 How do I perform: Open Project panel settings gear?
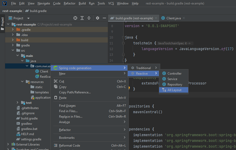pos(97,18)
